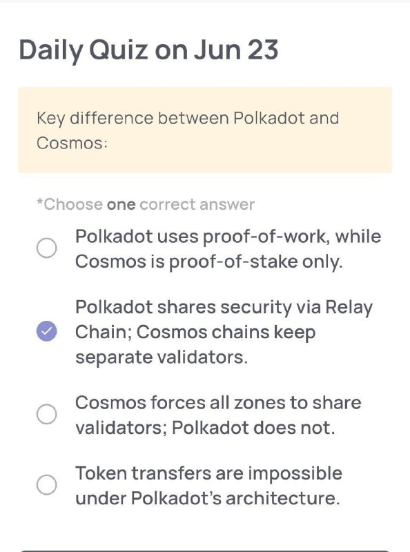Tap 'Chain; Cosmos chains keep' answer line
The width and height of the screenshot is (410, 552).
point(195,333)
